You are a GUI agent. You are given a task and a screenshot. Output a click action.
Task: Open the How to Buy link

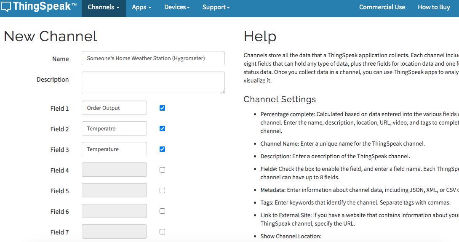(434, 7)
